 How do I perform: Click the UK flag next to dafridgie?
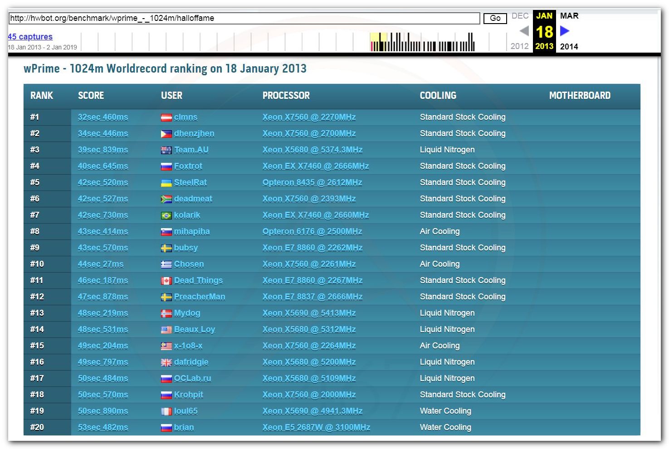tap(166, 362)
